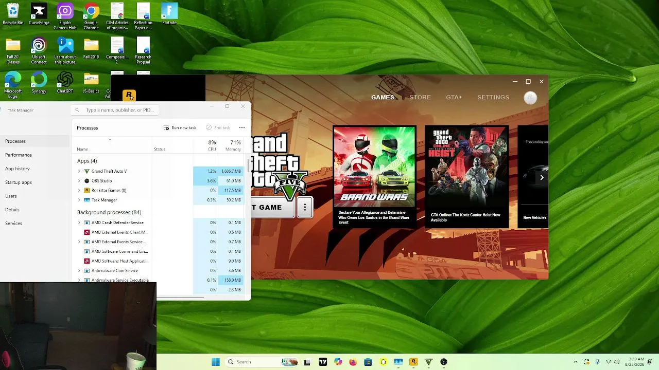Select the Fall 2019 folder

coord(91,48)
